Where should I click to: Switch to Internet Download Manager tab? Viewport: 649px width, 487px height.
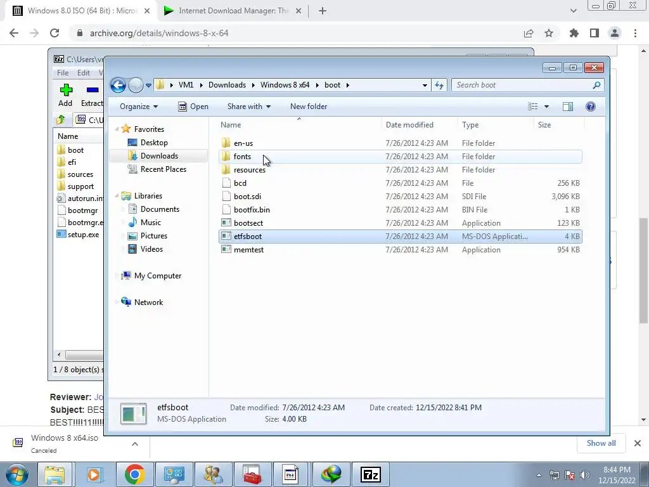[x=233, y=11]
